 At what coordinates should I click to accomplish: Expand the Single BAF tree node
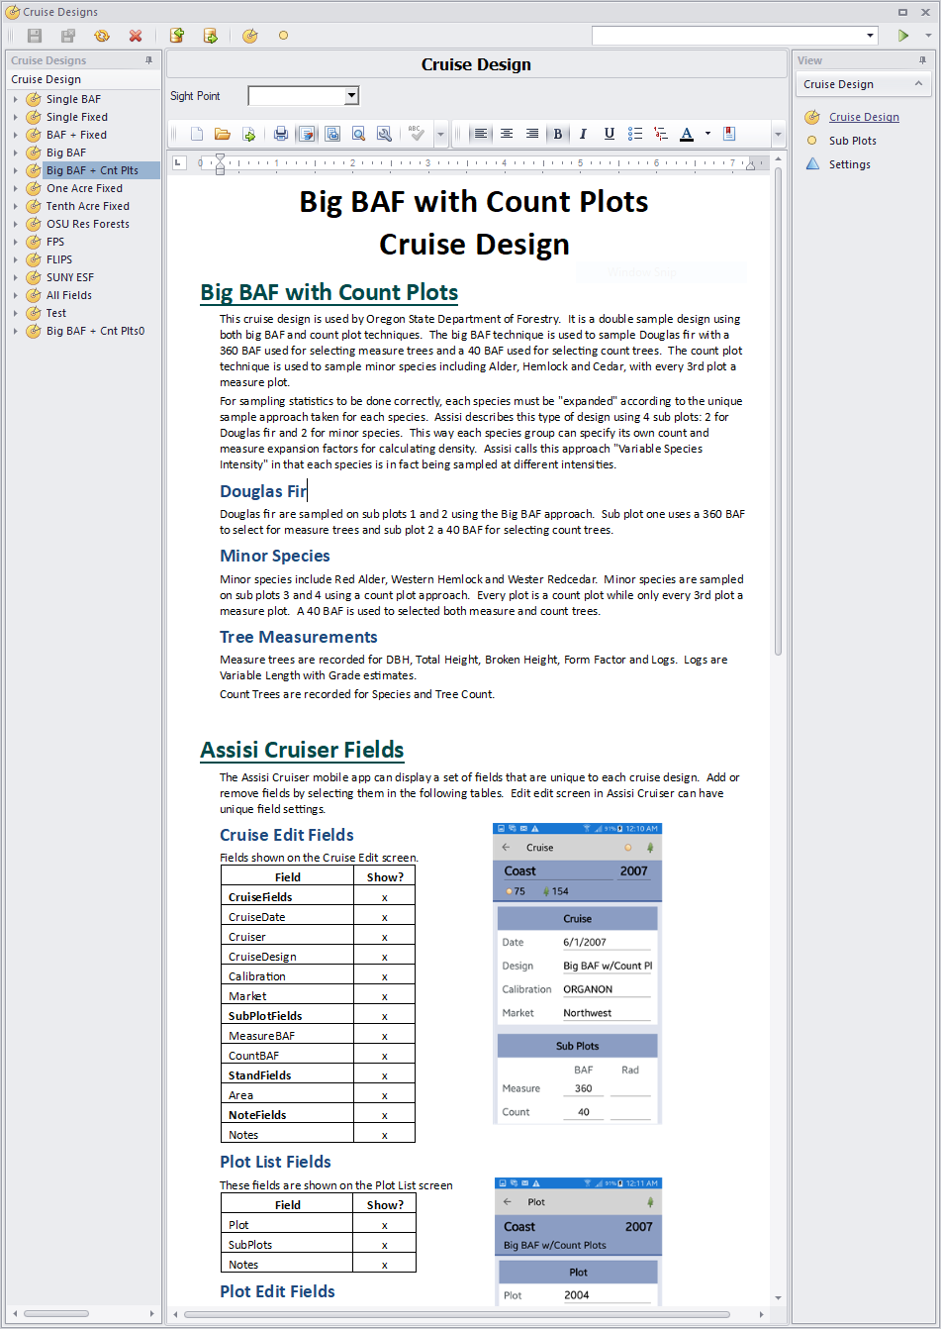tap(16, 99)
